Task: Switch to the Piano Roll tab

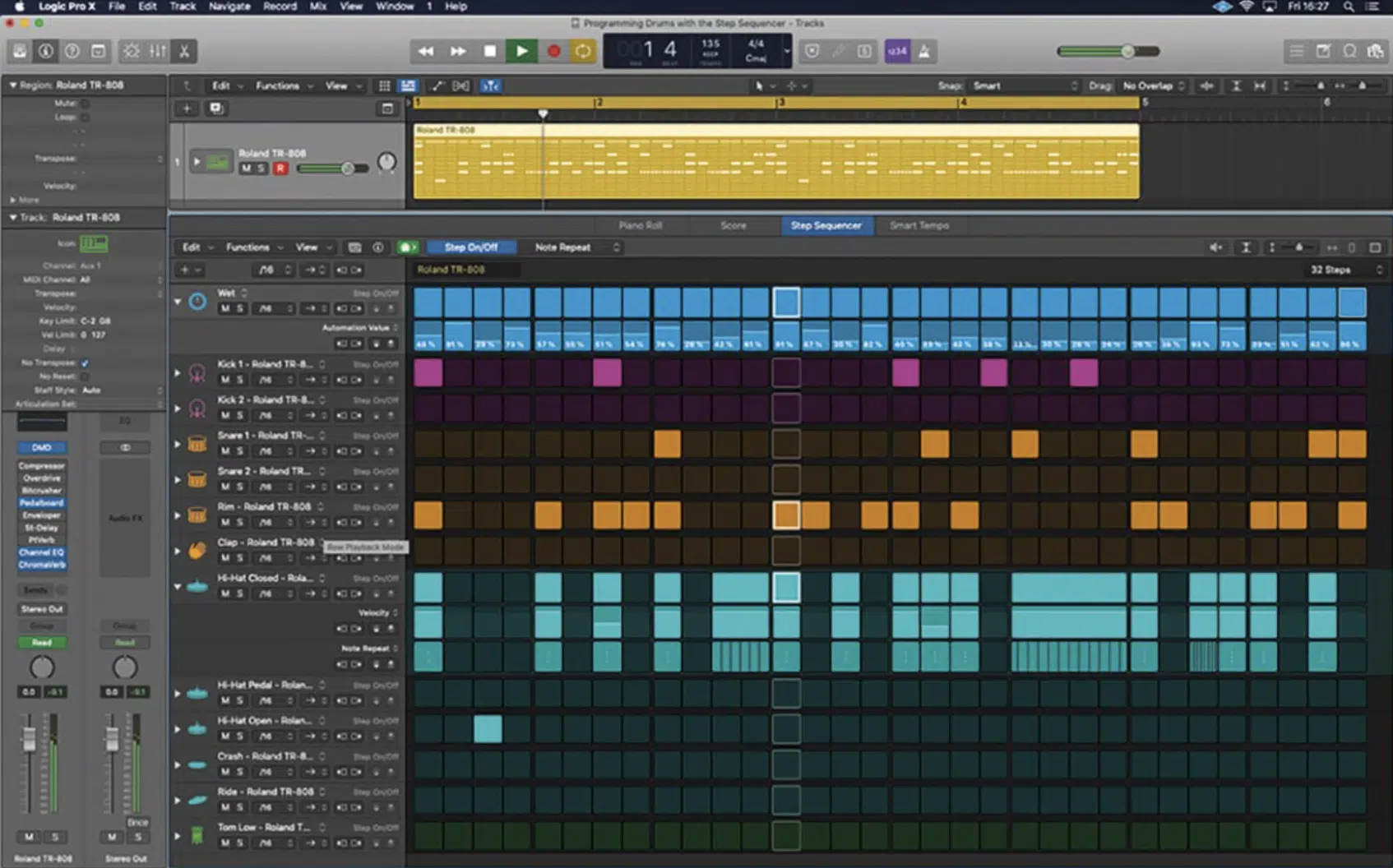Action: pyautogui.click(x=640, y=225)
